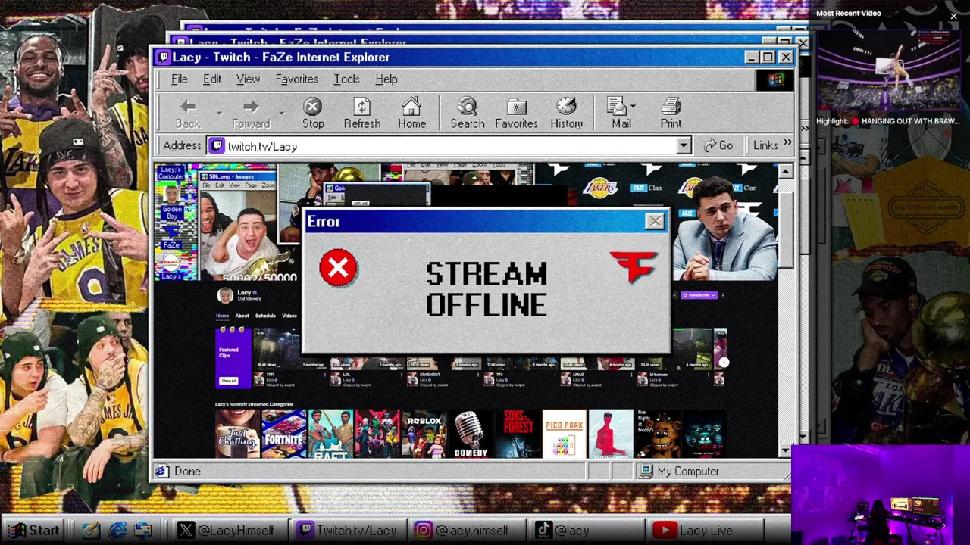Screen dimensions: 970x545
Task: Open the Lacy Live taskbar button
Action: point(703,531)
